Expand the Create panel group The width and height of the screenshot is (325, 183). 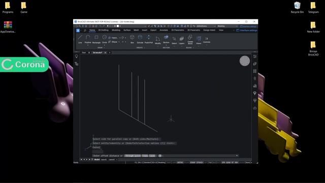pyautogui.click(x=140, y=48)
